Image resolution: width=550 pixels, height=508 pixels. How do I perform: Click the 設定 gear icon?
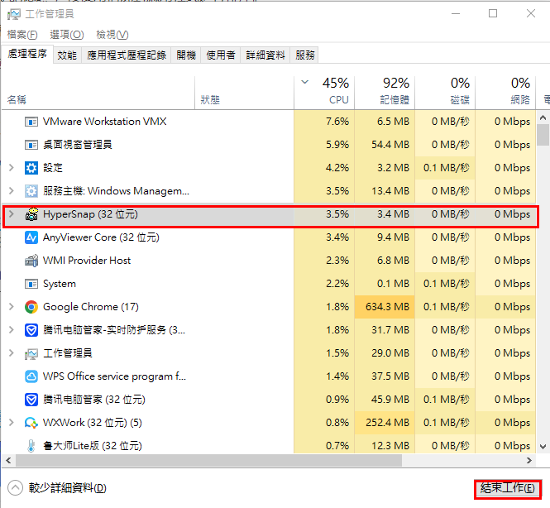pyautogui.click(x=31, y=168)
